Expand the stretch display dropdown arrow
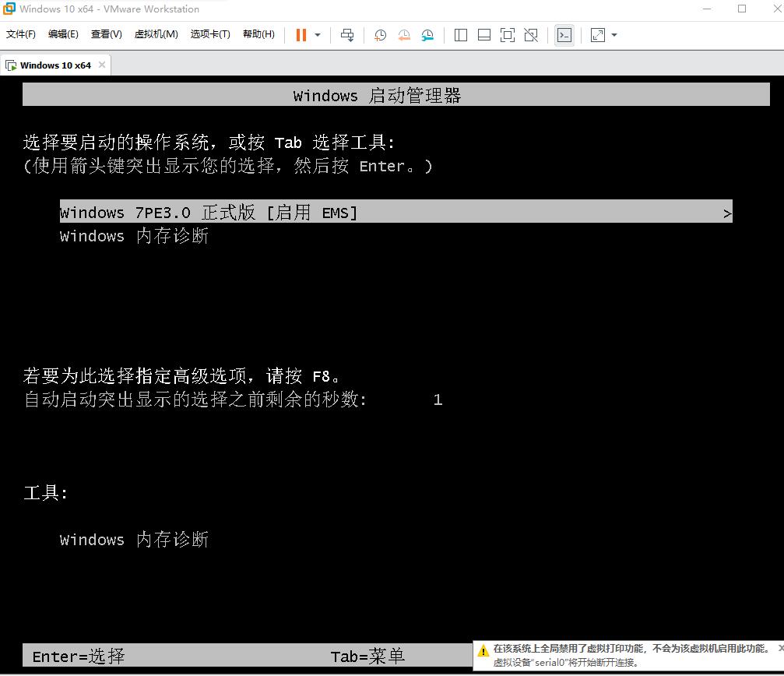The image size is (784, 676). pos(614,35)
